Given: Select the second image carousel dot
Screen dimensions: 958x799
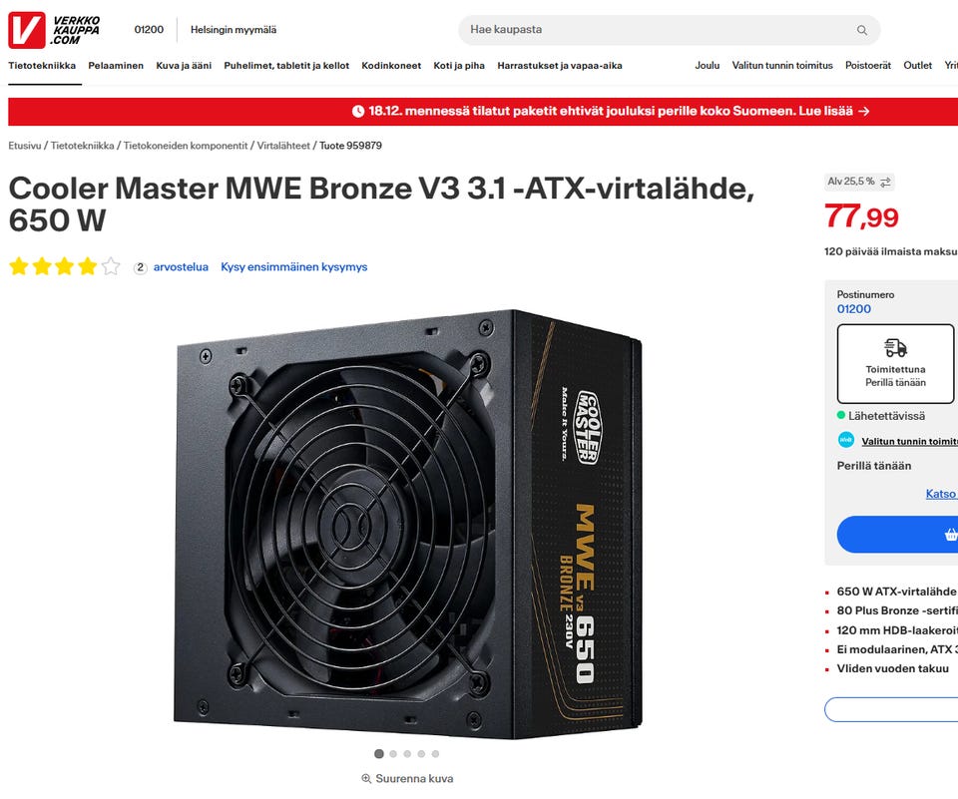Looking at the screenshot, I should [393, 754].
